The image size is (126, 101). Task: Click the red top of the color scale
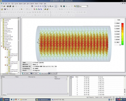tap(122, 24)
